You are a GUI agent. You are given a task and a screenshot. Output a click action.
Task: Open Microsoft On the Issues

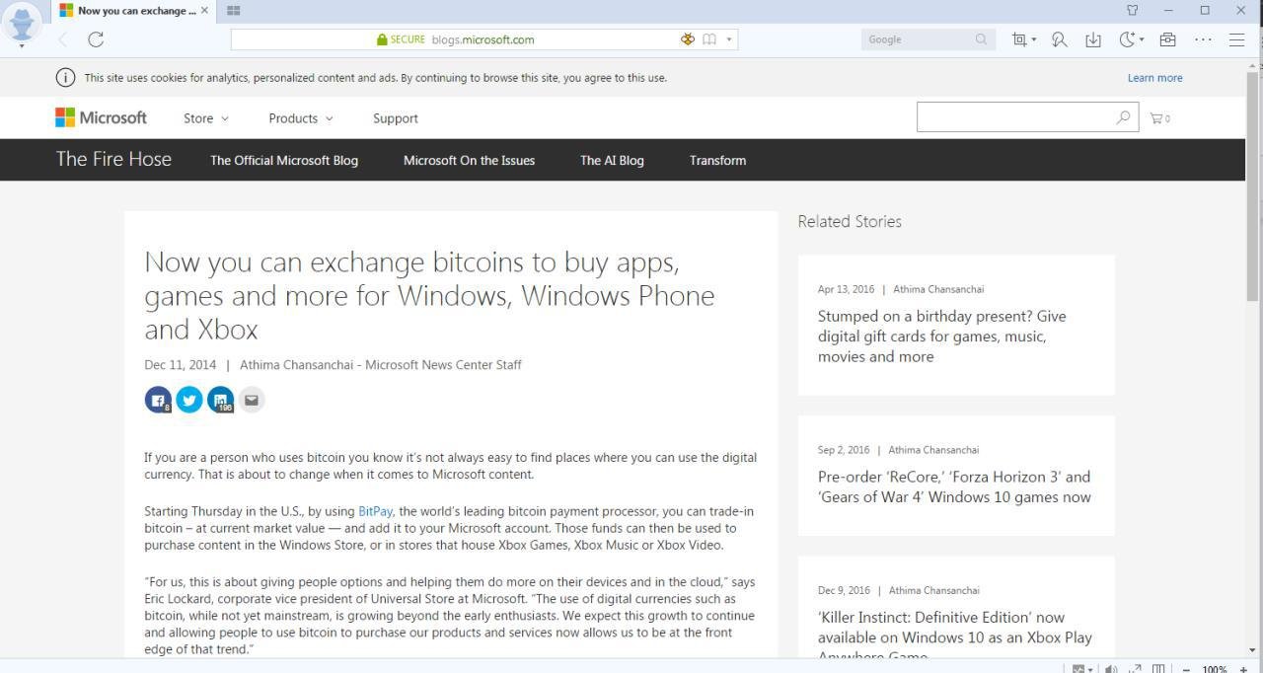469,160
